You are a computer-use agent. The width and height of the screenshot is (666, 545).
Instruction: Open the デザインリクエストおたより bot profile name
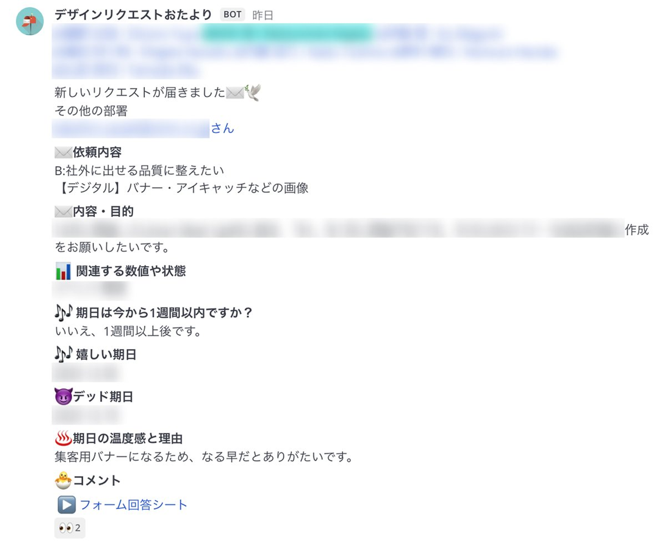(133, 15)
